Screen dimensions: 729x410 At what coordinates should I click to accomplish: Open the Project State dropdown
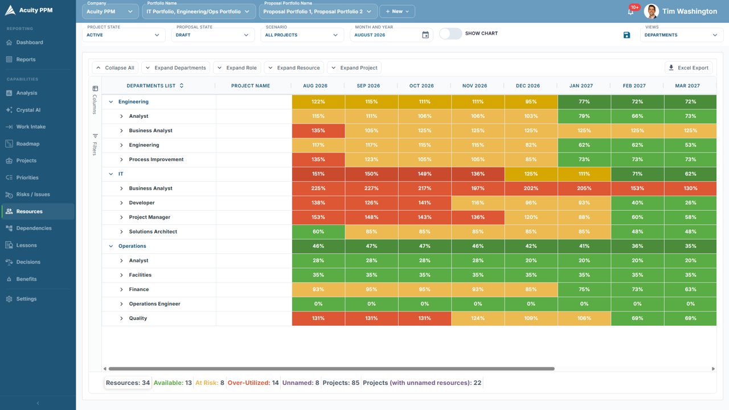(x=124, y=35)
